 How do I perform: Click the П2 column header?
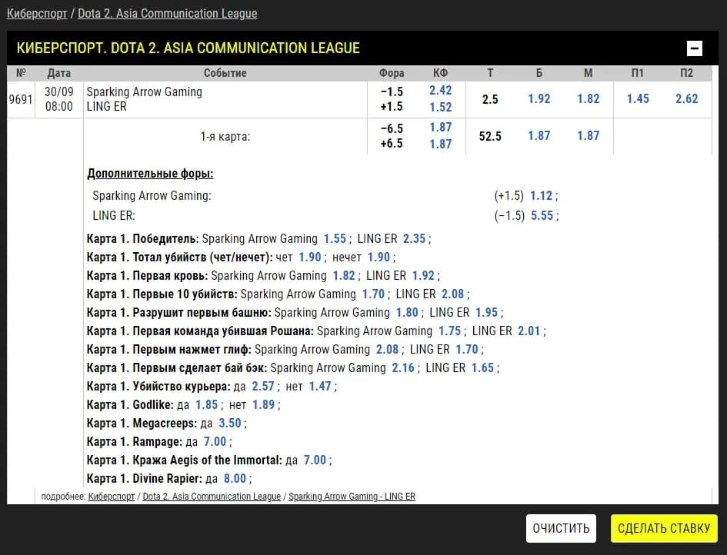pos(687,73)
